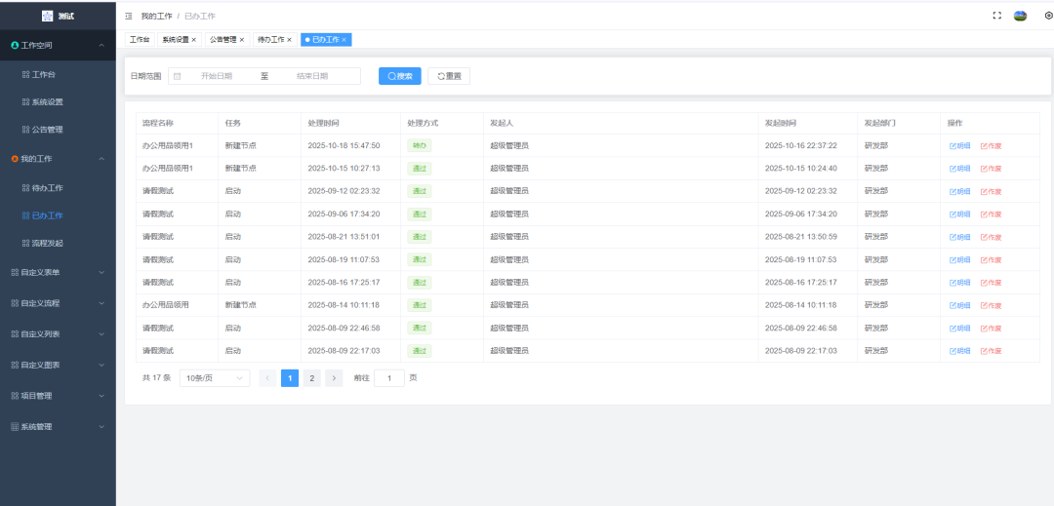Collapse the 工作空间 sidebar group
This screenshot has height=506, width=1054.
(x=101, y=45)
